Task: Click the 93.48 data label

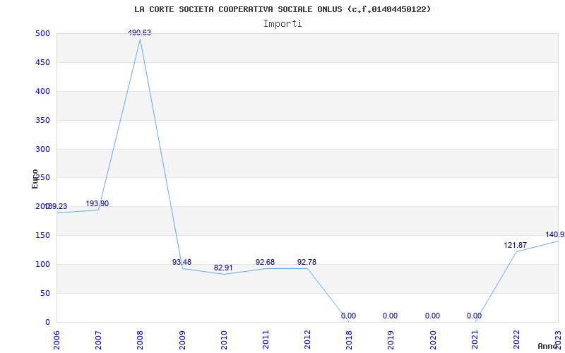Action: pyautogui.click(x=182, y=262)
